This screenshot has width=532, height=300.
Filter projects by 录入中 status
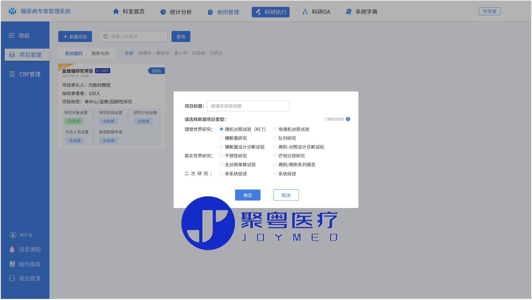(181, 53)
